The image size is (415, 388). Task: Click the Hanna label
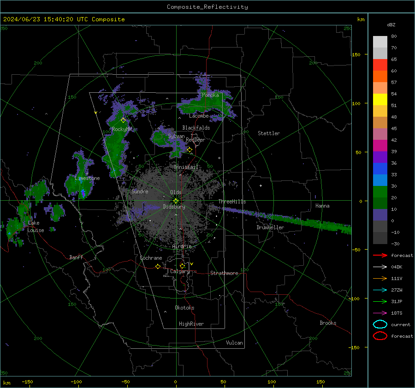322,206
